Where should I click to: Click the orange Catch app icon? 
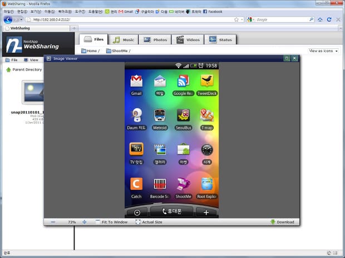(136, 184)
